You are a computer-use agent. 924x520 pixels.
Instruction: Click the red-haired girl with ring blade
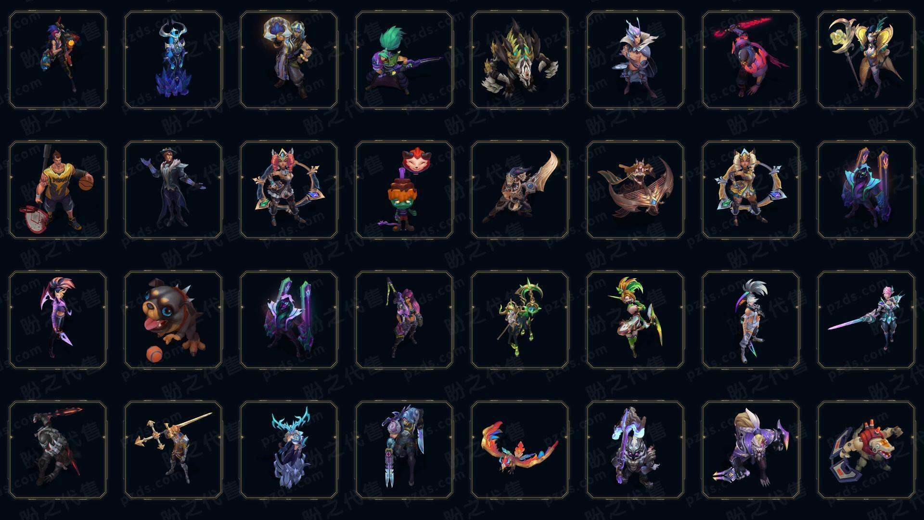[x=289, y=190]
